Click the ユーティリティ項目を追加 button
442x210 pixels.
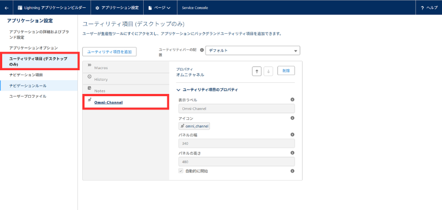pyautogui.click(x=109, y=52)
